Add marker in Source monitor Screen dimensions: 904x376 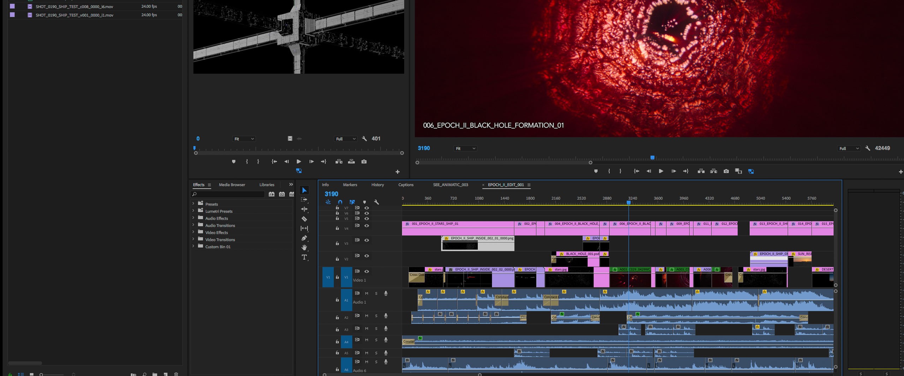pyautogui.click(x=233, y=161)
